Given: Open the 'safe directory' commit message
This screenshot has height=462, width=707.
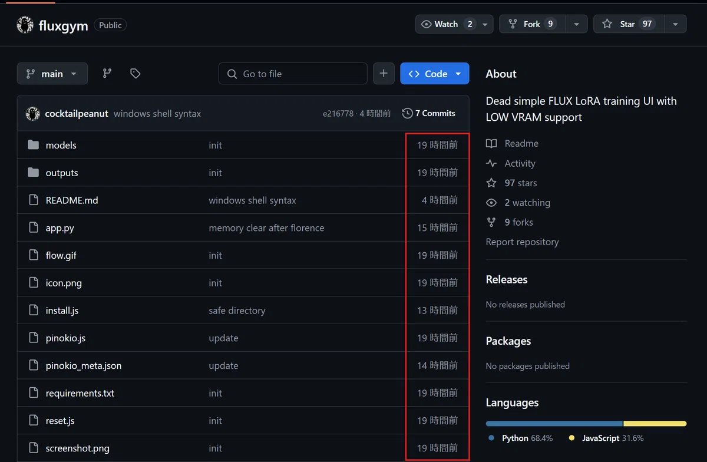Looking at the screenshot, I should pyautogui.click(x=237, y=311).
